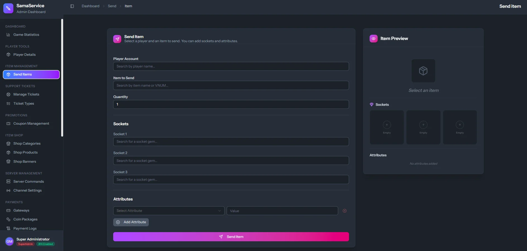Click the Add Attribute button
The image size is (527, 251).
(131, 222)
